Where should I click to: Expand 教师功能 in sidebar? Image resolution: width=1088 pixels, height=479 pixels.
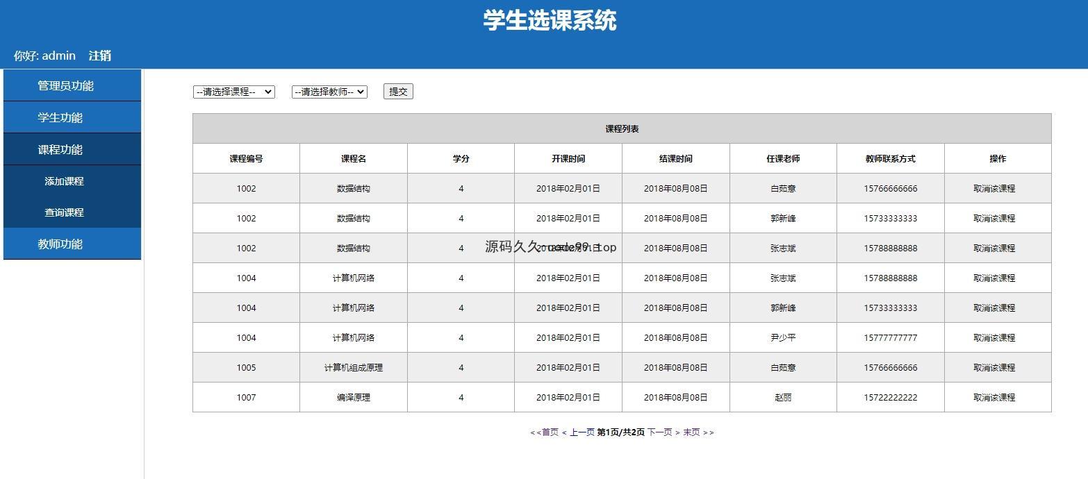point(72,244)
